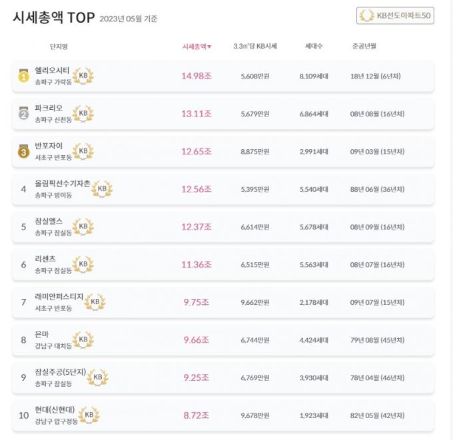Click the KB badge next to 현대(신현대)
Screen dimensions: 453x440
89,415
